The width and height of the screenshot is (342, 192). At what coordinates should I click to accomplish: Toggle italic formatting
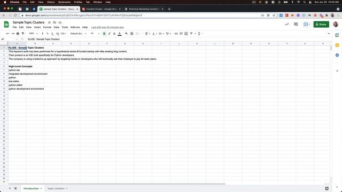click(109, 34)
